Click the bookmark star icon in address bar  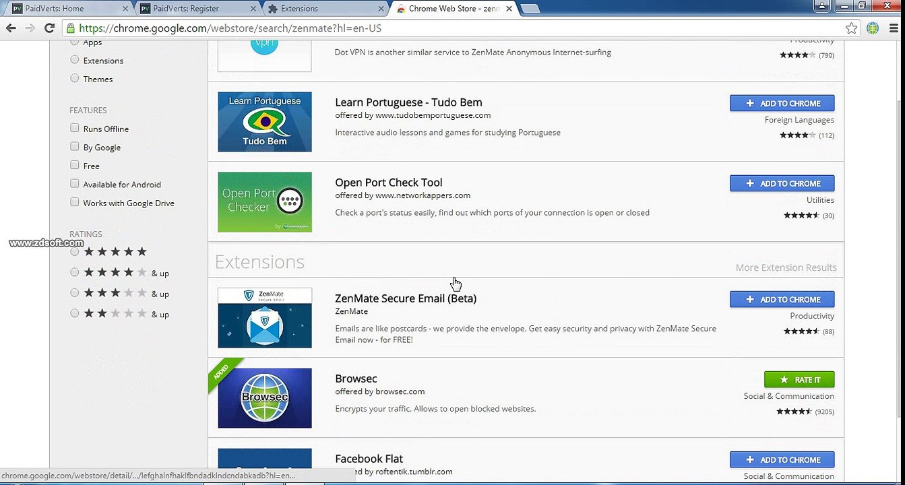(851, 28)
